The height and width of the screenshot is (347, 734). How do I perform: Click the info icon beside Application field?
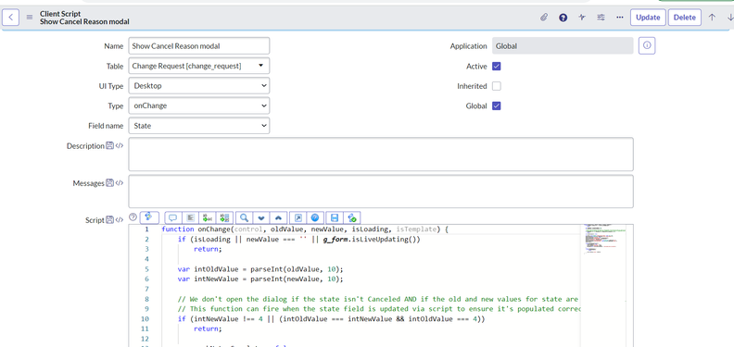coord(647,46)
